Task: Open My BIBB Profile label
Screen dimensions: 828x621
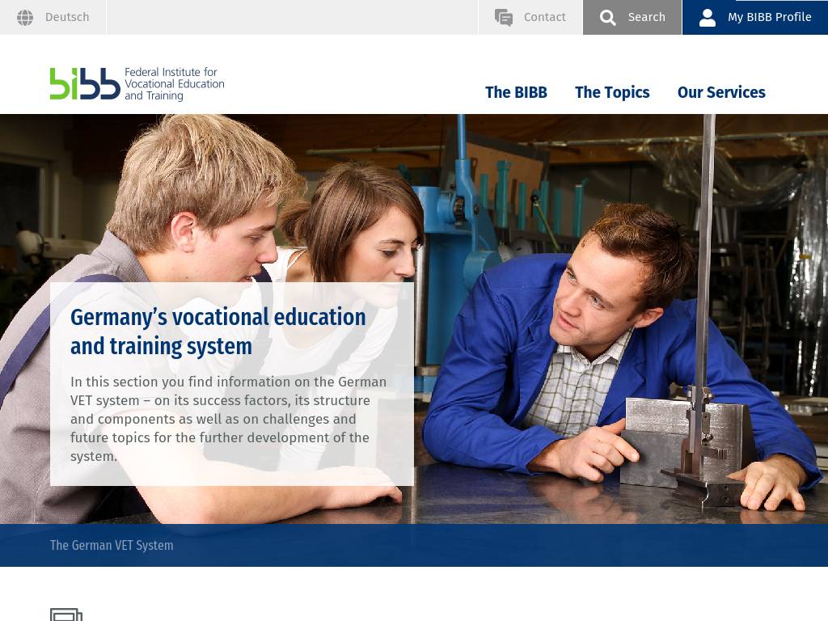Action: (x=770, y=18)
